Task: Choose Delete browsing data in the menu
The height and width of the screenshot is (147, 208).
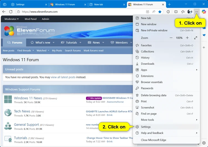Action: pyautogui.click(x=166, y=95)
